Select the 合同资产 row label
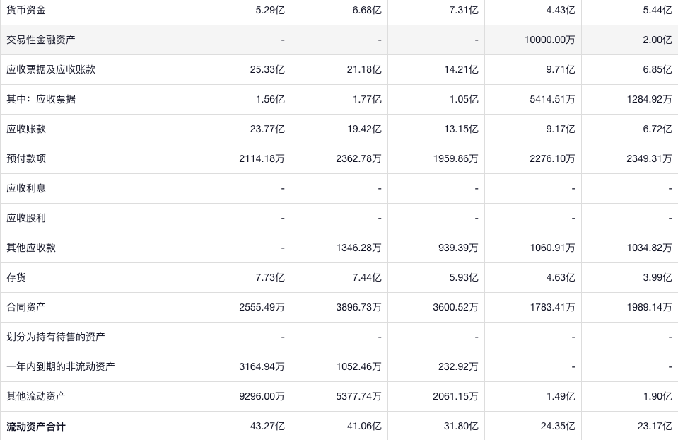Viewport: 678px width, 440px height. click(26, 307)
